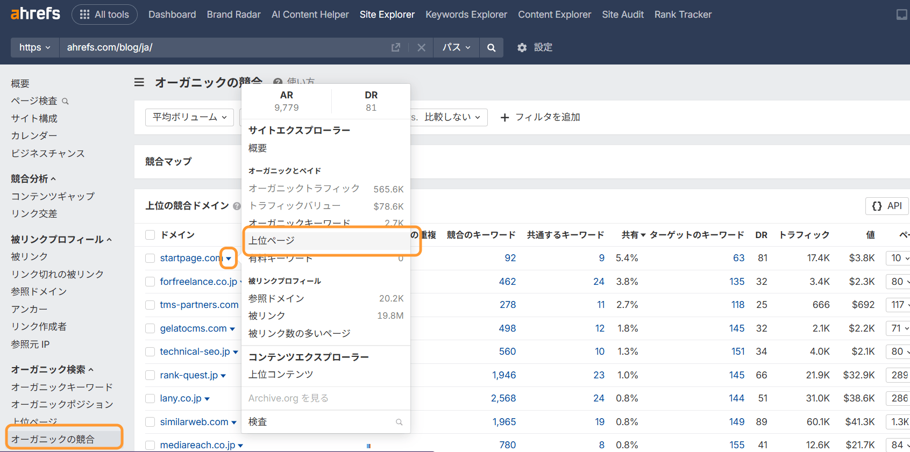Open settings gear icon
The image size is (910, 452).
click(522, 47)
